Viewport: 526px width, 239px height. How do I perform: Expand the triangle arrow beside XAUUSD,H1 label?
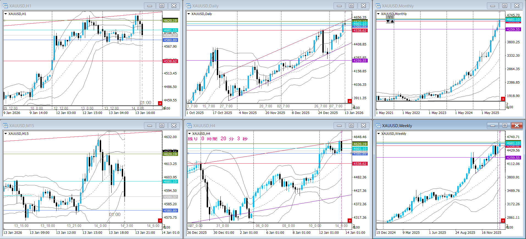(5, 14)
